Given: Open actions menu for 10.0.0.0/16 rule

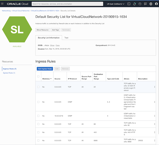Looking at the screenshot, I should (x=155, y=116).
